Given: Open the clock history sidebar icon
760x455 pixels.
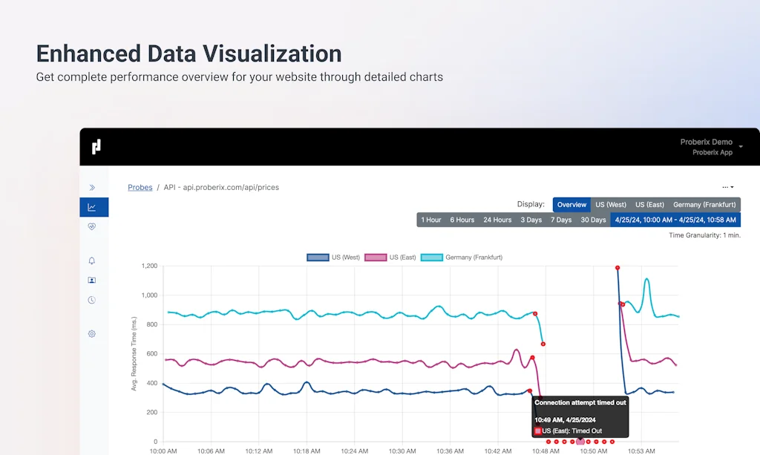Looking at the screenshot, I should (x=92, y=300).
